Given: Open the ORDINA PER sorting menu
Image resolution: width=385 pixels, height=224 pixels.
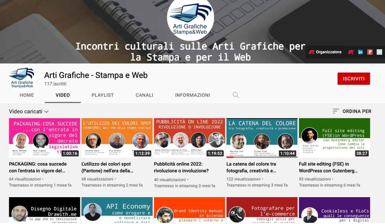Looking at the screenshot, I should click(352, 111).
